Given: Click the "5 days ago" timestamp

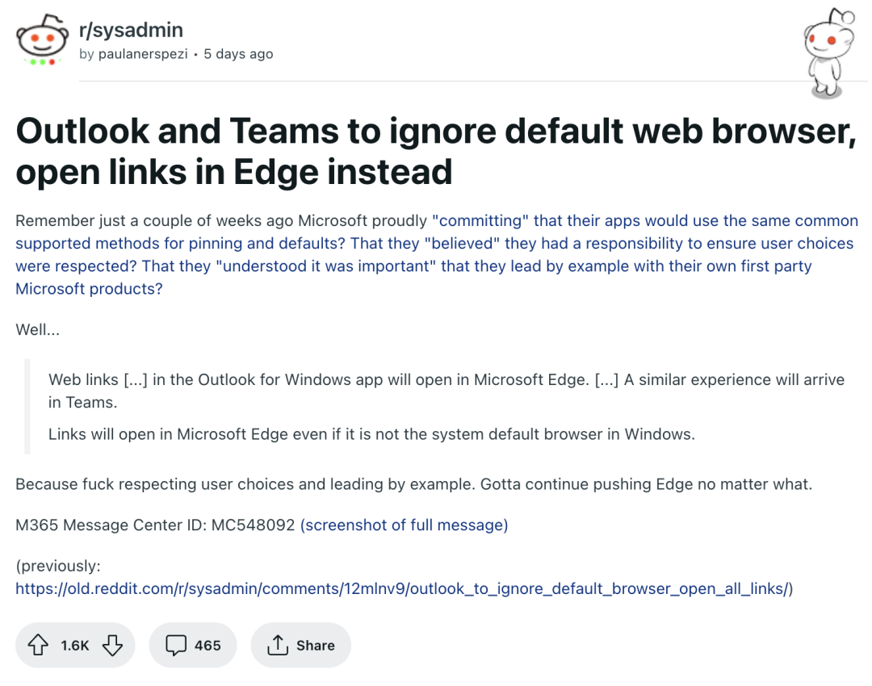Looking at the screenshot, I should click(238, 54).
